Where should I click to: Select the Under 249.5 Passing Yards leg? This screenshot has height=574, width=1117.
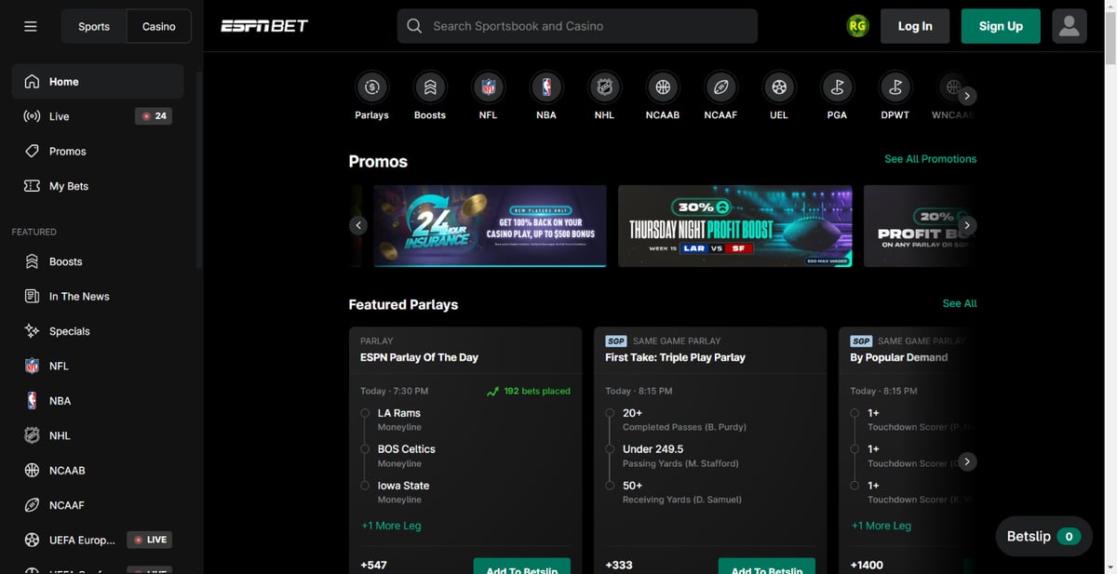pos(680,456)
